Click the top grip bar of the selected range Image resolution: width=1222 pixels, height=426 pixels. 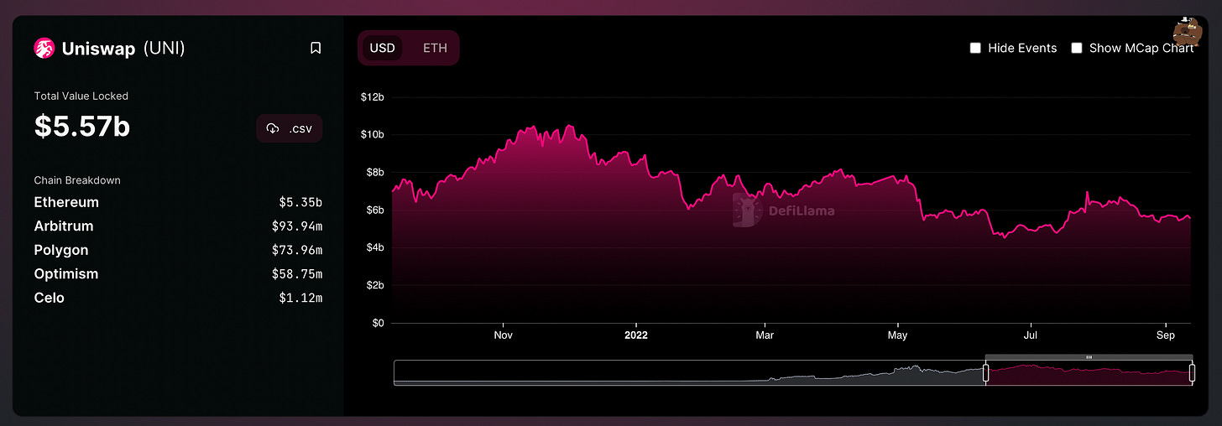click(x=1089, y=357)
